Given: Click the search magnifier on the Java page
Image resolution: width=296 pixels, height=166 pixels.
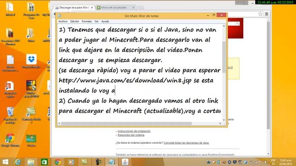Looking at the screenshot, I should pos(238,24).
